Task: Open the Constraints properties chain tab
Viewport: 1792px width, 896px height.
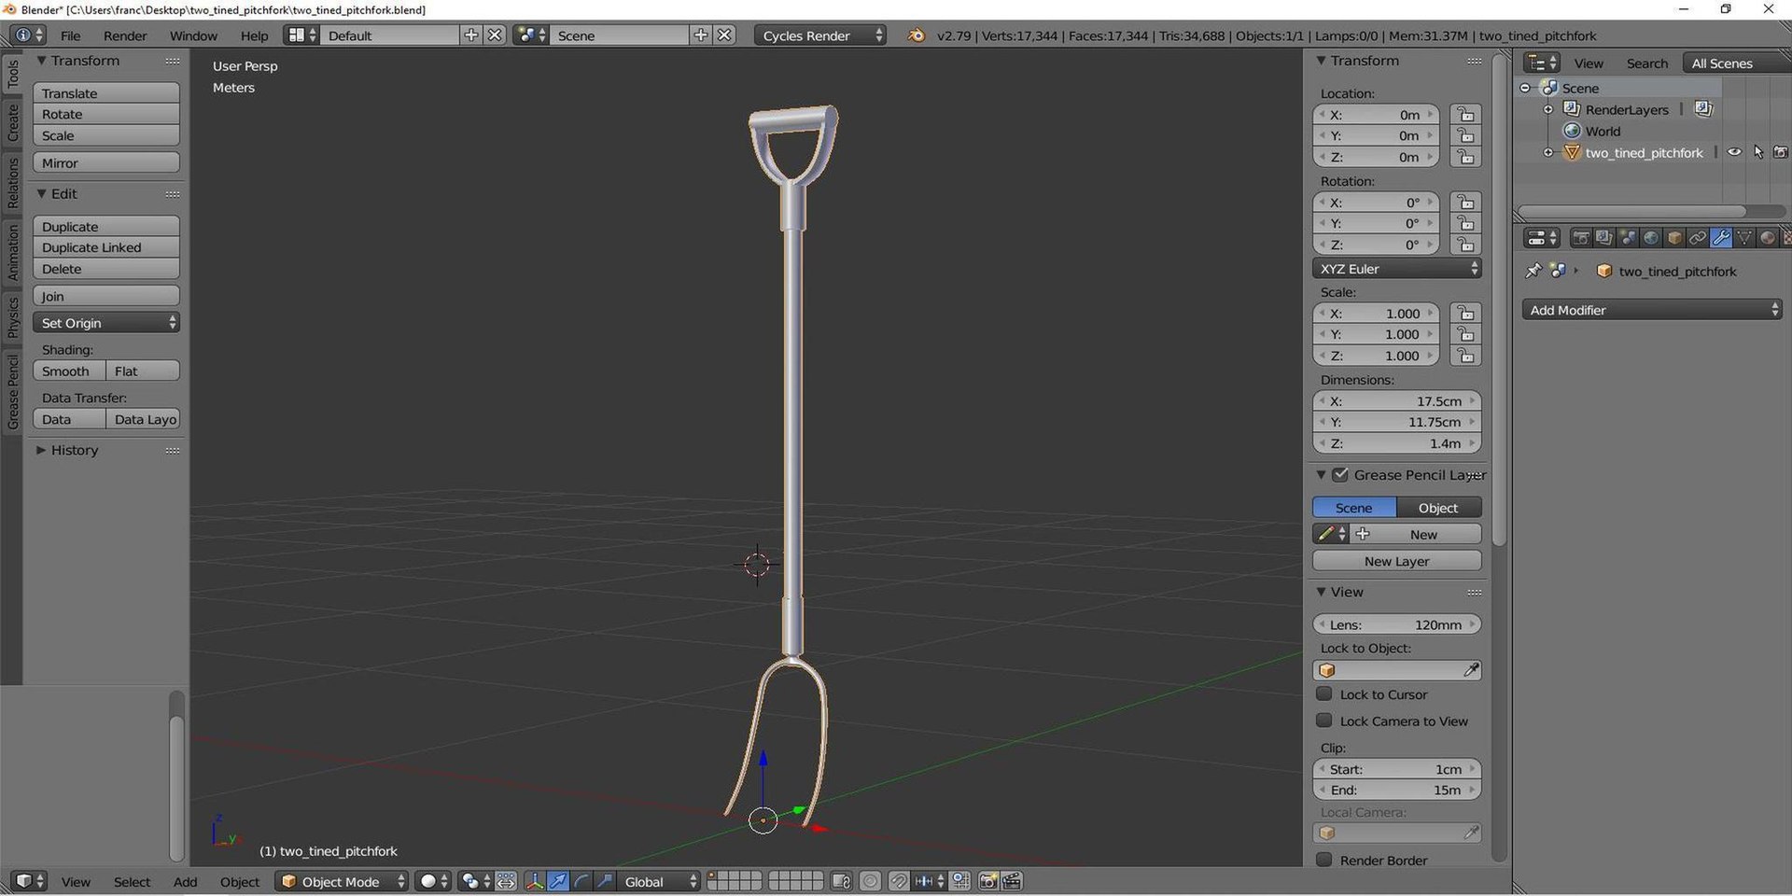Action: point(1698,238)
